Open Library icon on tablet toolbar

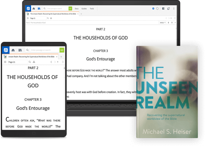pos(20,50)
